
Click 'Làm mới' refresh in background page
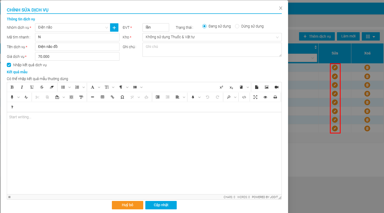348,36
